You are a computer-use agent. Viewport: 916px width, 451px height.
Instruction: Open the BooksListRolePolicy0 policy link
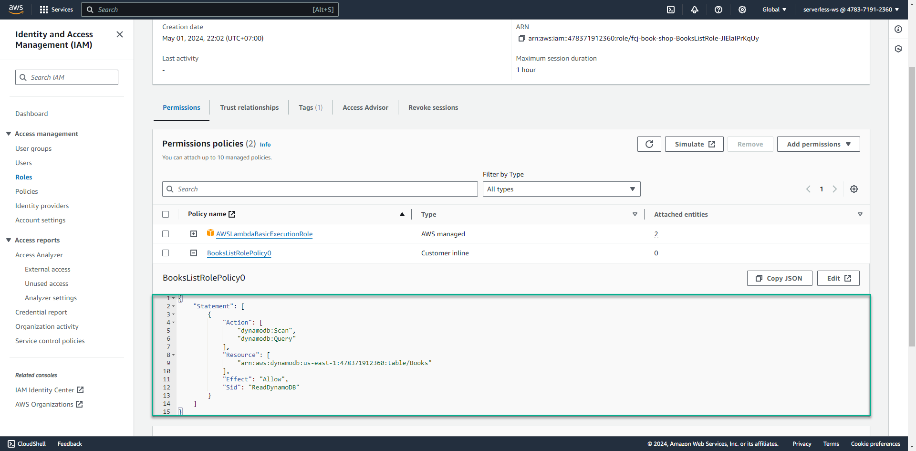239,253
